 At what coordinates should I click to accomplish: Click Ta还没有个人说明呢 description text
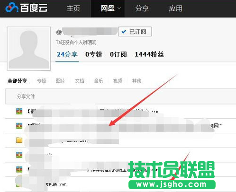(x=76, y=43)
